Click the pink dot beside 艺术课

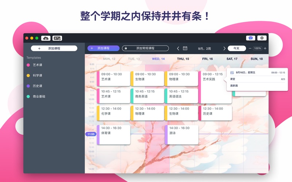pos(28,65)
